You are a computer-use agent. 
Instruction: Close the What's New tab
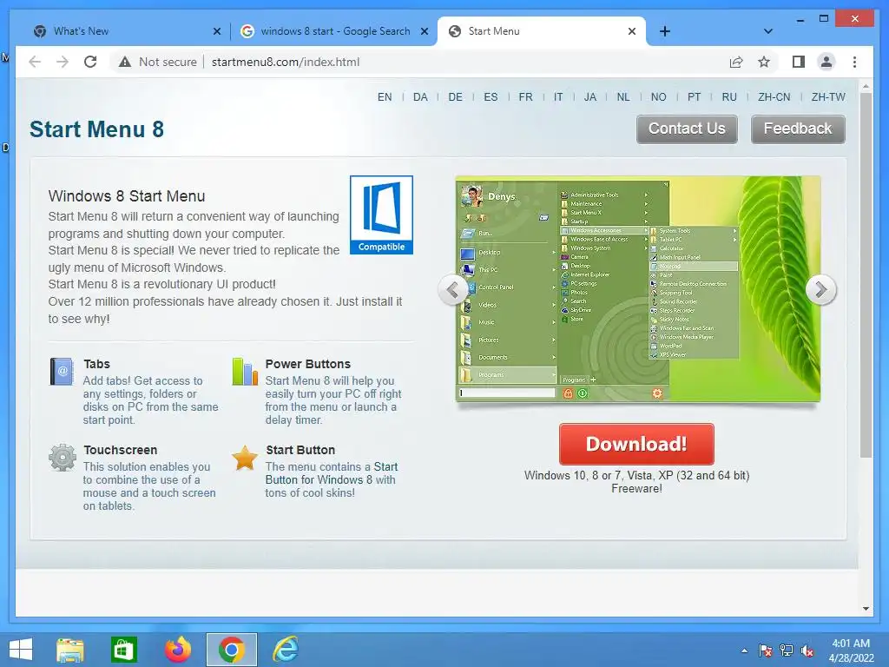click(216, 31)
